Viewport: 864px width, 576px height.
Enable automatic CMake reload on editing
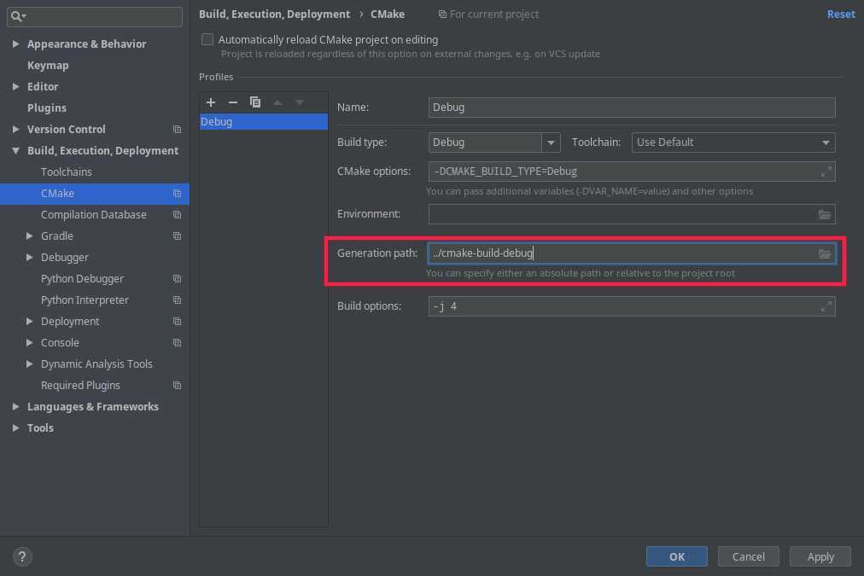point(207,39)
